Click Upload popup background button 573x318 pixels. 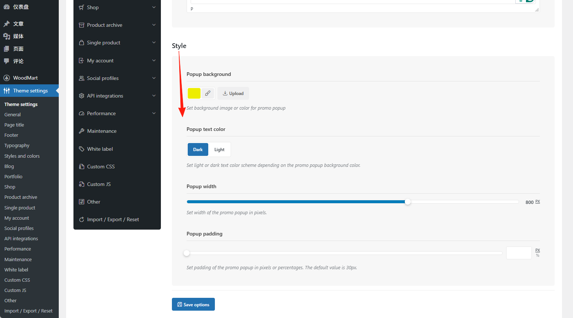click(233, 94)
